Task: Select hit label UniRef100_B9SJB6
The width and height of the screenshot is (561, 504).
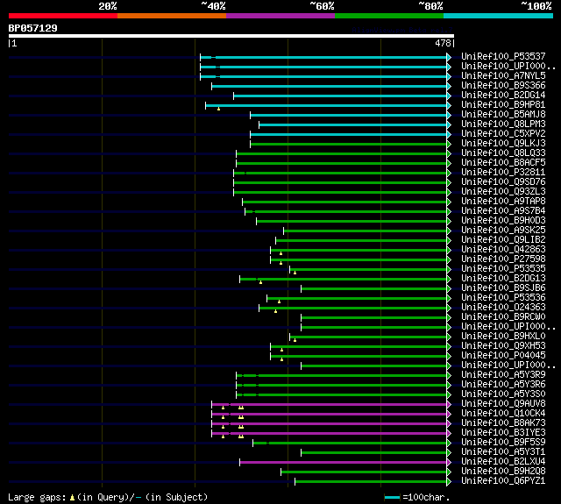Action: pos(503,288)
